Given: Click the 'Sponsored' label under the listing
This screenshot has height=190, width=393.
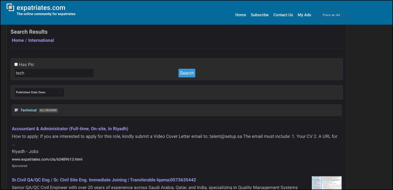Looking at the screenshot, I should pyautogui.click(x=19, y=166).
